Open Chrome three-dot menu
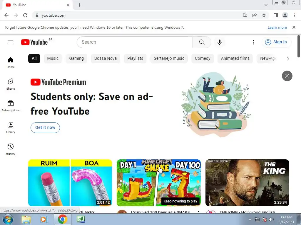The image size is (301, 225). click(295, 15)
